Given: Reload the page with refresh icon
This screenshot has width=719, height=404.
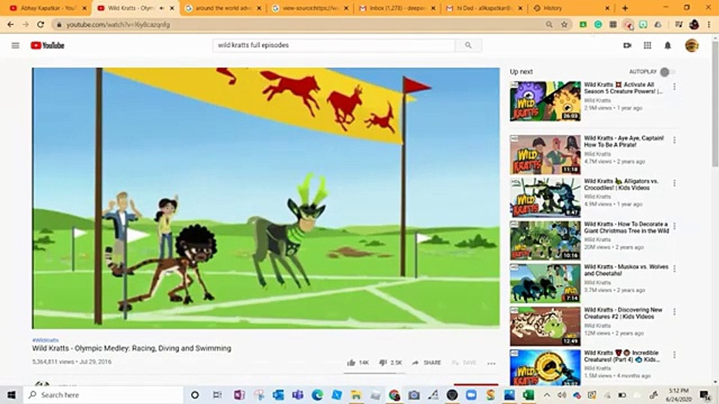Looking at the screenshot, I should pos(40,25).
